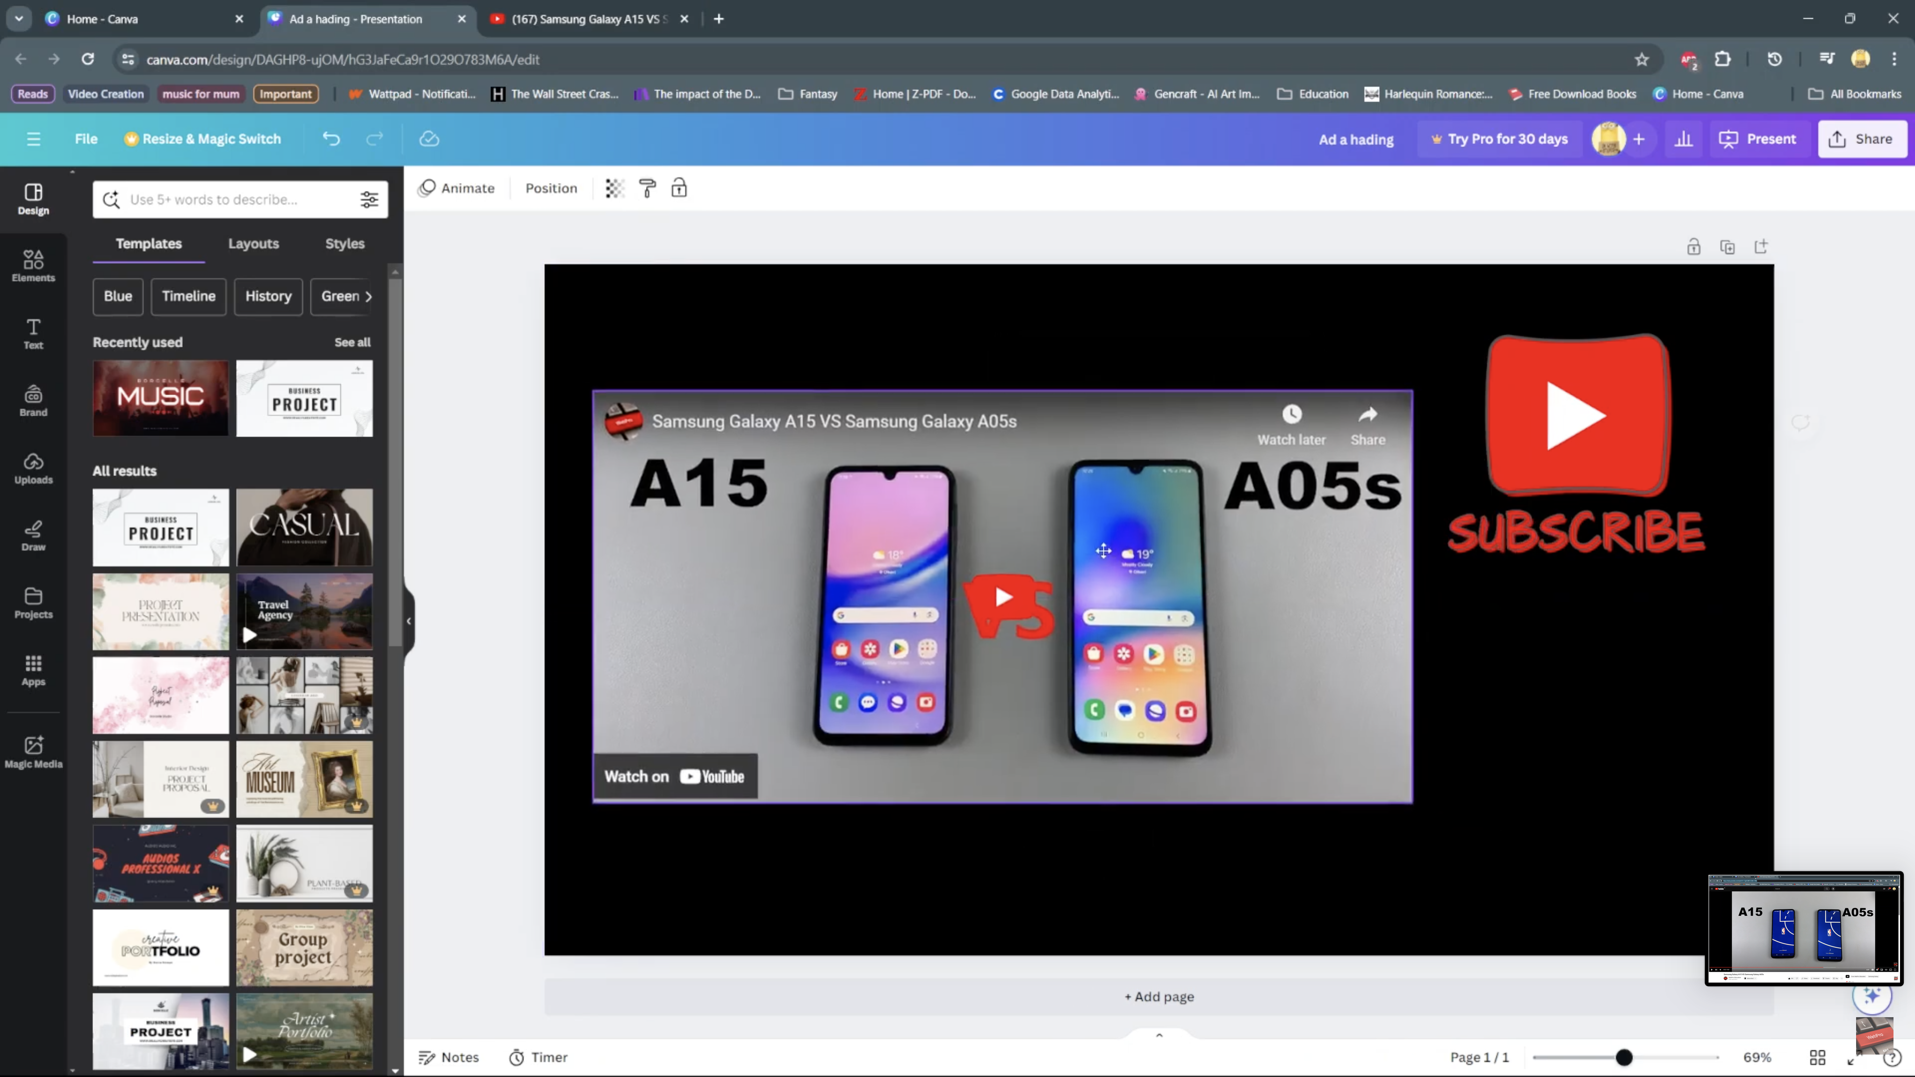Click Add page below canvas
This screenshot has height=1077, width=1915.
click(x=1159, y=997)
